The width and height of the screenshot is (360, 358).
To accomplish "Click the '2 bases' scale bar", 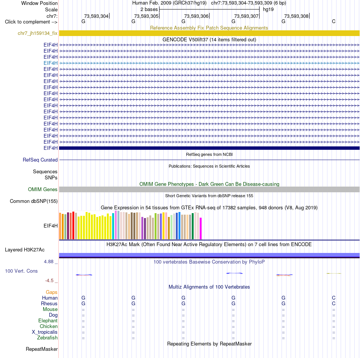I will tap(210, 9).
